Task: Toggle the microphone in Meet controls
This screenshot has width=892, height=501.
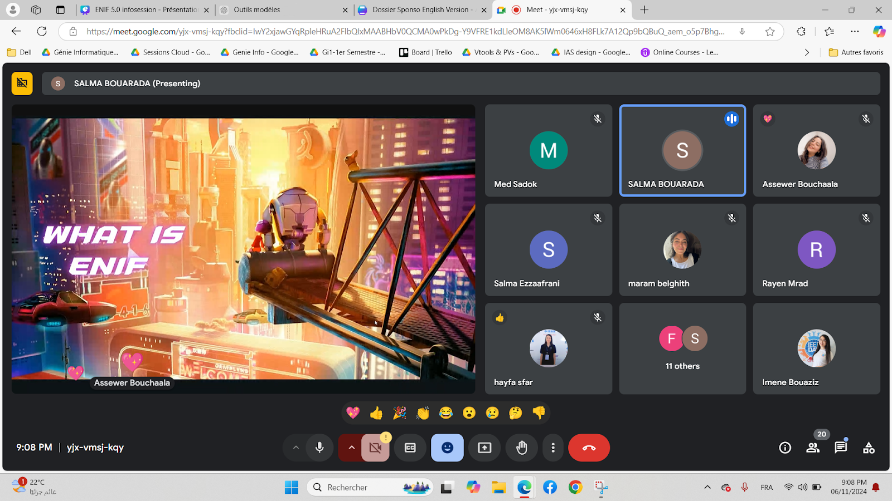Action: [x=319, y=448]
